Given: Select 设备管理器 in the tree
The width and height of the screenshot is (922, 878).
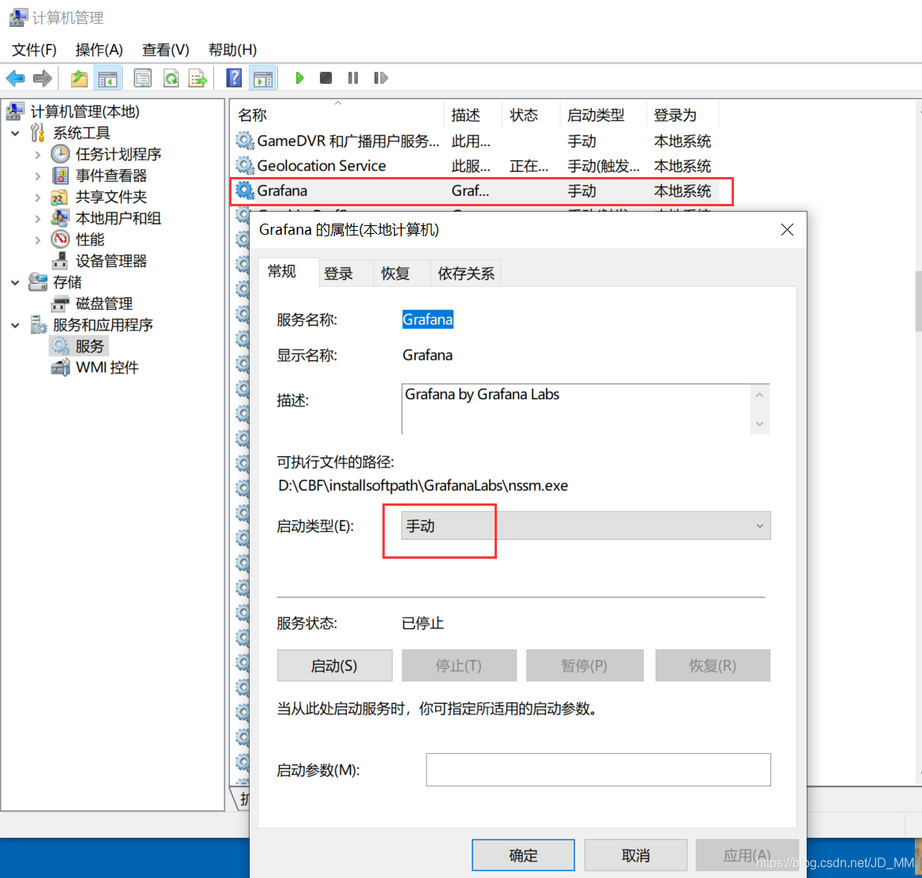Looking at the screenshot, I should click(x=111, y=261).
